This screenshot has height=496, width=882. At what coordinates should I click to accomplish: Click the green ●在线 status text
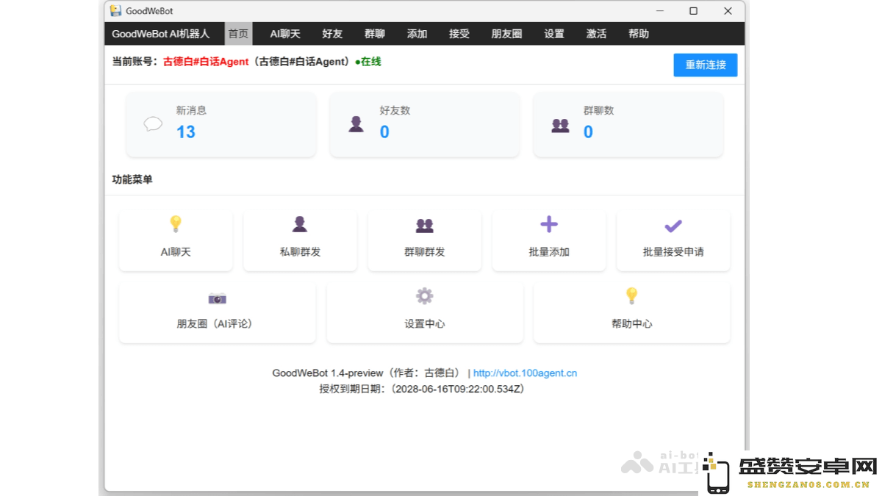click(367, 62)
